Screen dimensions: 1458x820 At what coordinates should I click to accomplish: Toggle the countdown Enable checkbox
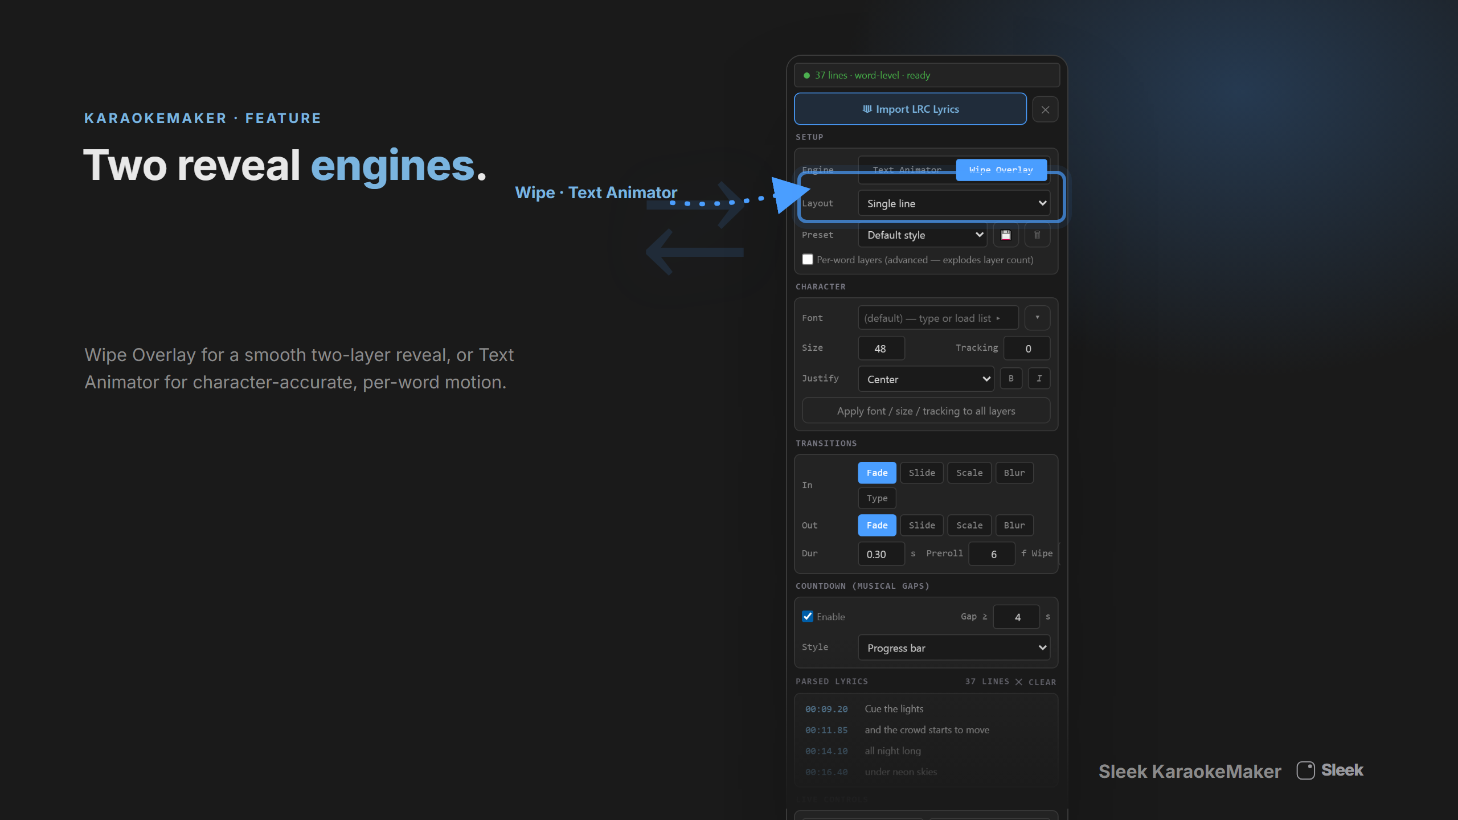click(x=808, y=616)
